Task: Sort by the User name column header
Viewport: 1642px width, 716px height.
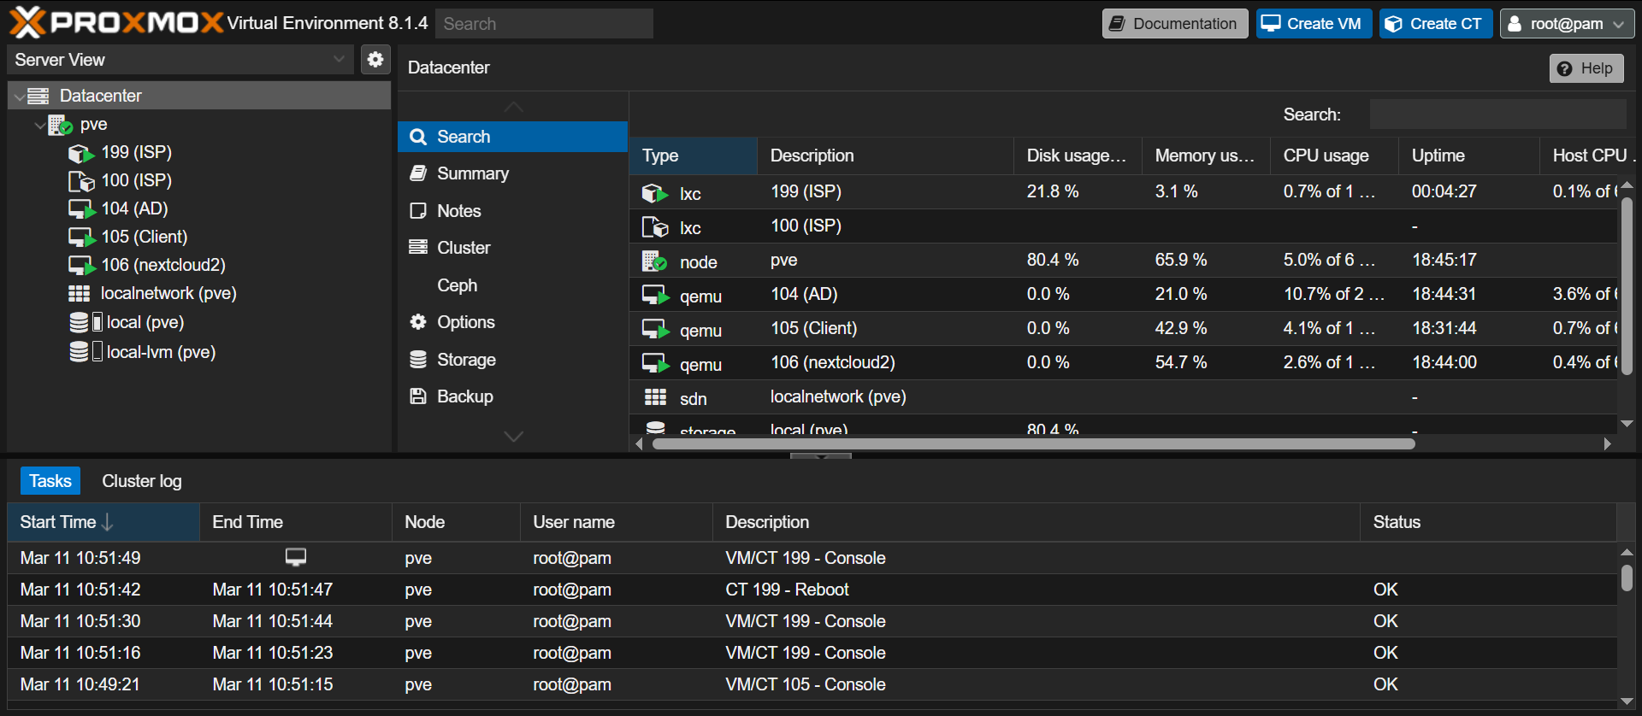Action: tap(617, 522)
